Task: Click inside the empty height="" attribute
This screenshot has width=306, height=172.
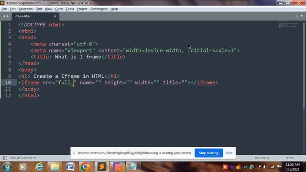Action: tap(129, 83)
